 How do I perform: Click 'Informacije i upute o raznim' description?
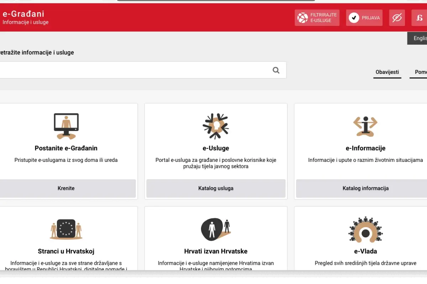pyautogui.click(x=365, y=160)
